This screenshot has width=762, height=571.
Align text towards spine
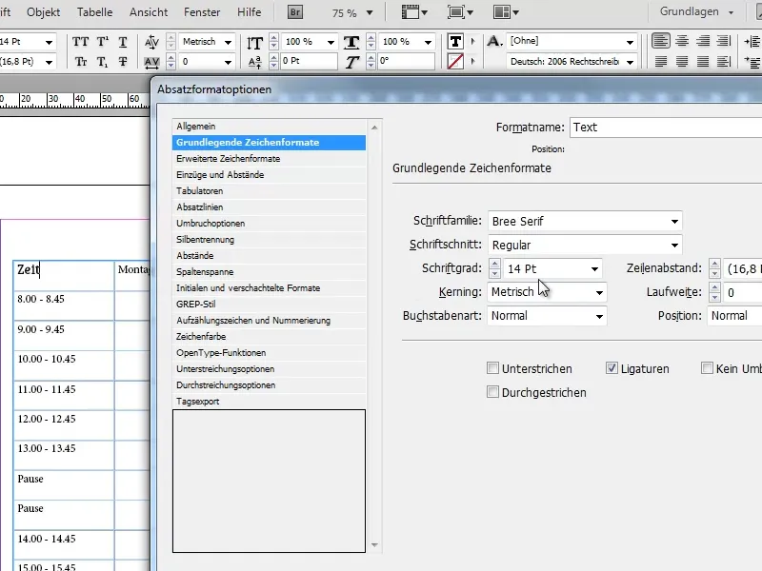click(x=724, y=41)
